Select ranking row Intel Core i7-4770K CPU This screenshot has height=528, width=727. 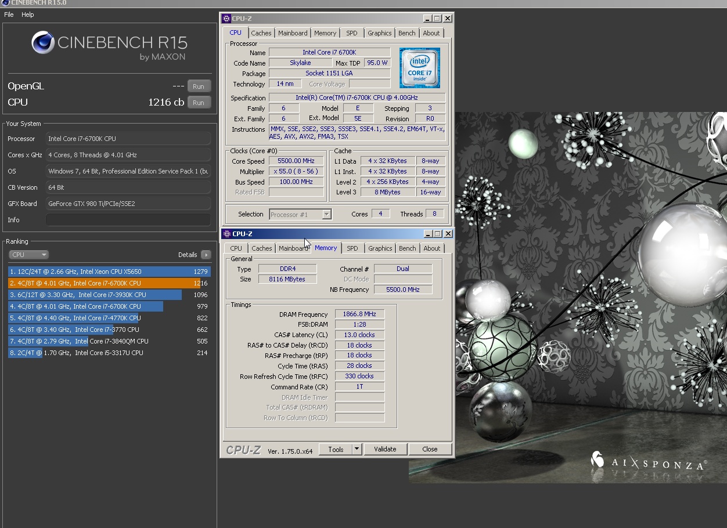pos(109,318)
